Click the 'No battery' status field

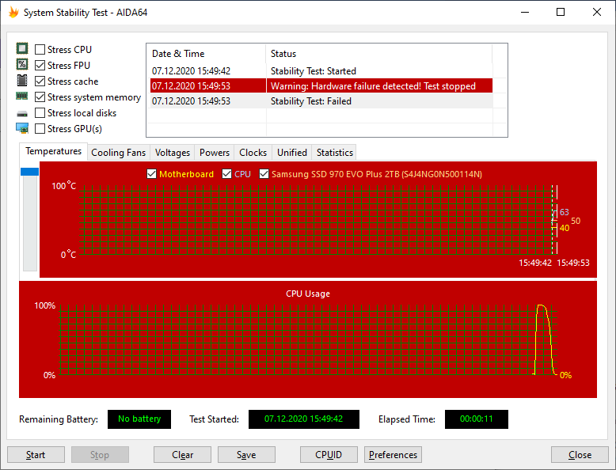(x=139, y=419)
